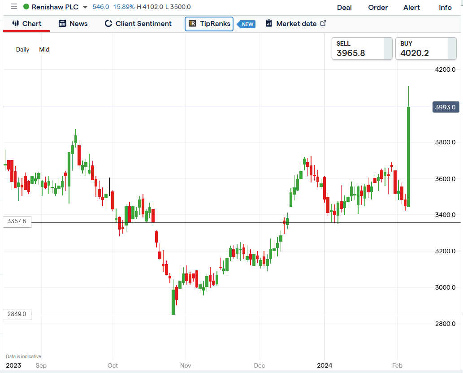Screen dimensions: 463x373
Task: Click the 3000.0 price axis label
Action: (x=445, y=288)
